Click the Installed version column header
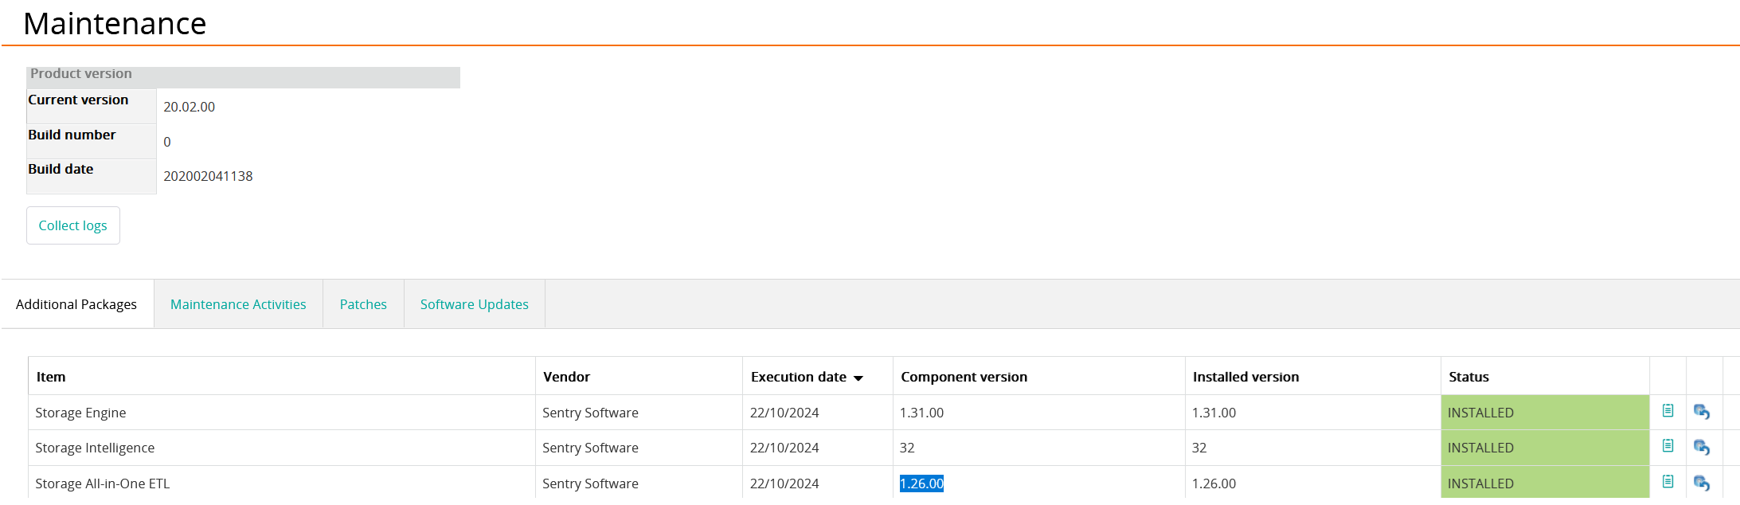The width and height of the screenshot is (1740, 505). tap(1313, 376)
